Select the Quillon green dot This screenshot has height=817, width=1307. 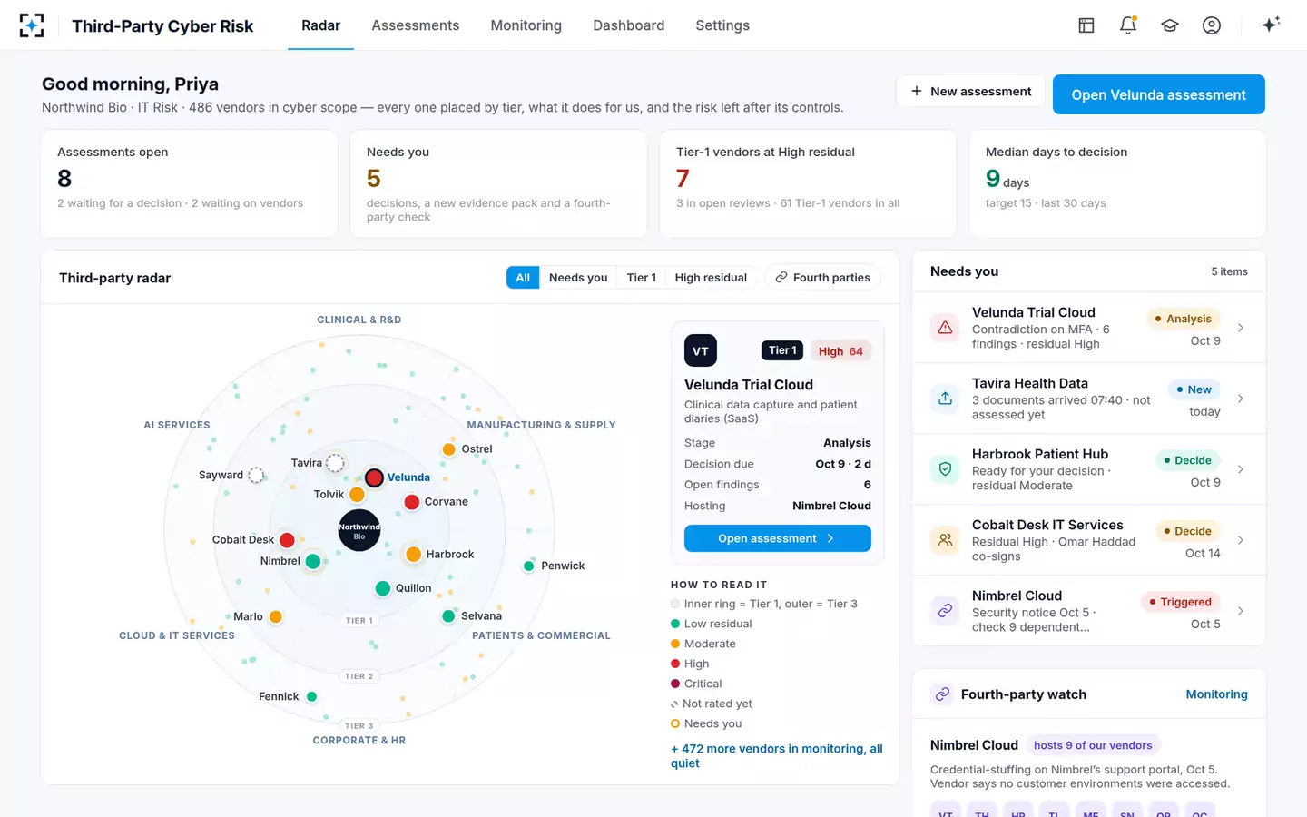coord(383,588)
